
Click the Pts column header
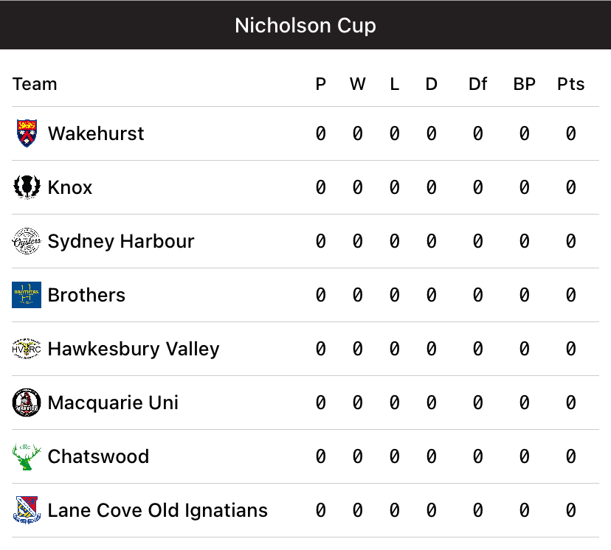pyautogui.click(x=570, y=84)
